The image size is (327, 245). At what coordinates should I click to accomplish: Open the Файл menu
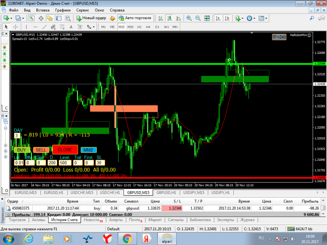coord(13,10)
